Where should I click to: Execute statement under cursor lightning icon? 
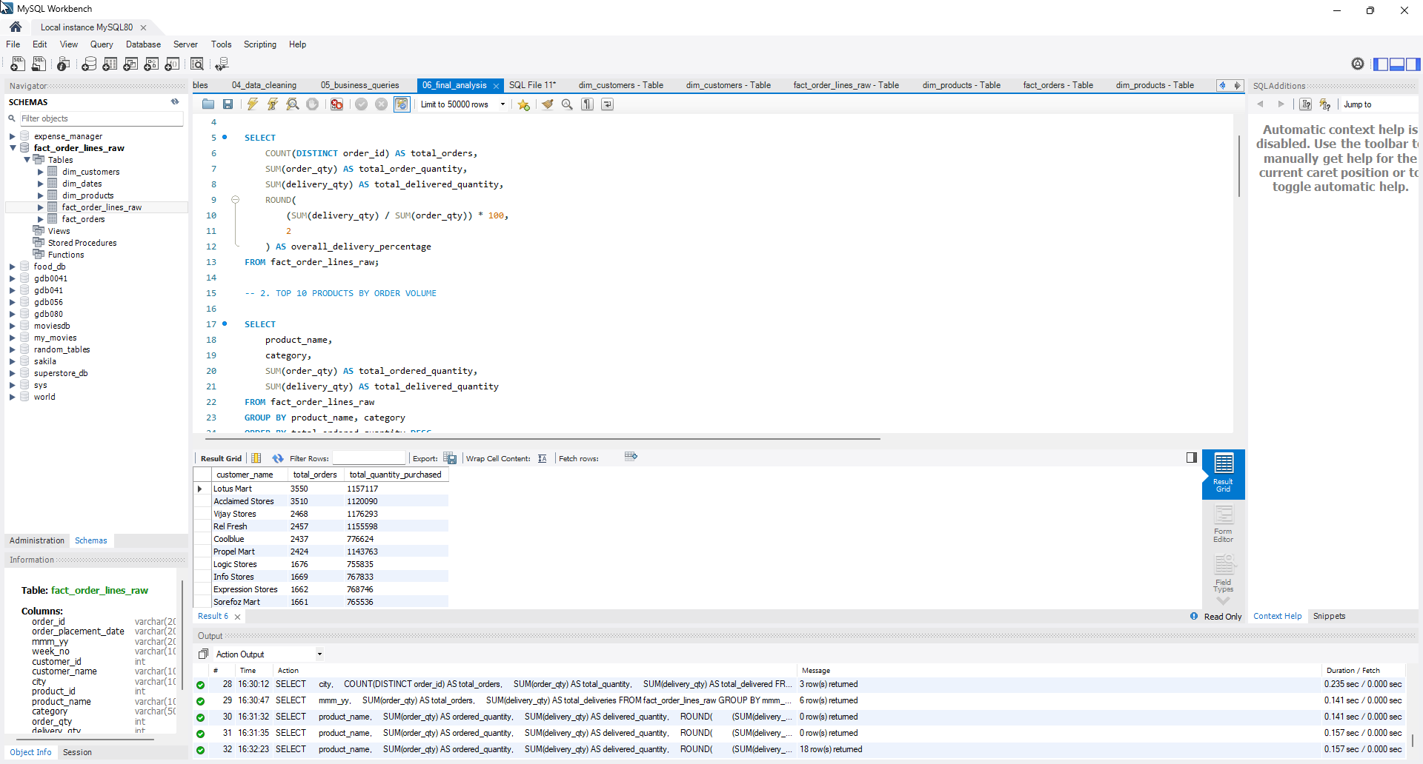[x=273, y=104]
